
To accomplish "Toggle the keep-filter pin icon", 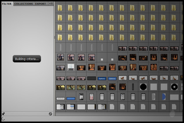I will click(x=3, y=114).
